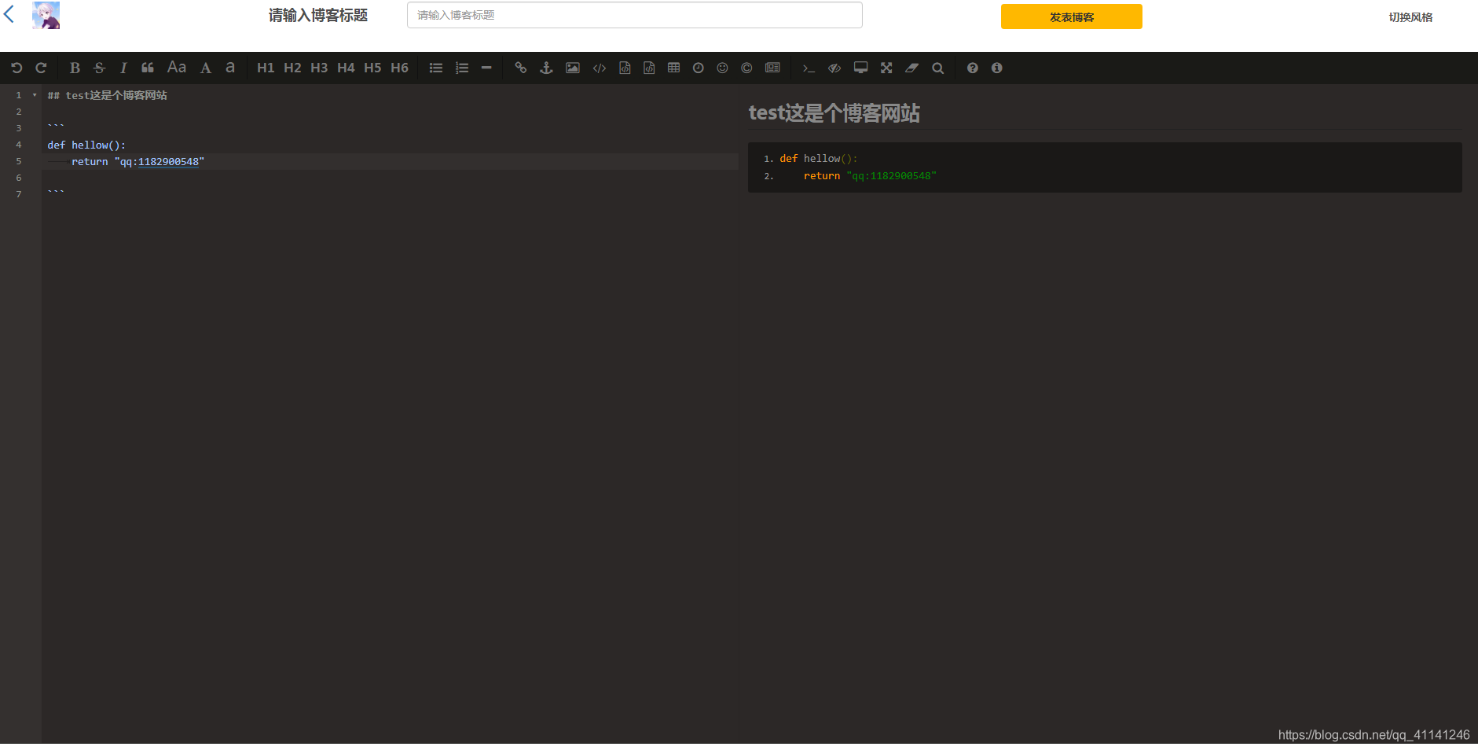The height and width of the screenshot is (750, 1478).
Task: Insert H2 heading
Action: pos(292,68)
